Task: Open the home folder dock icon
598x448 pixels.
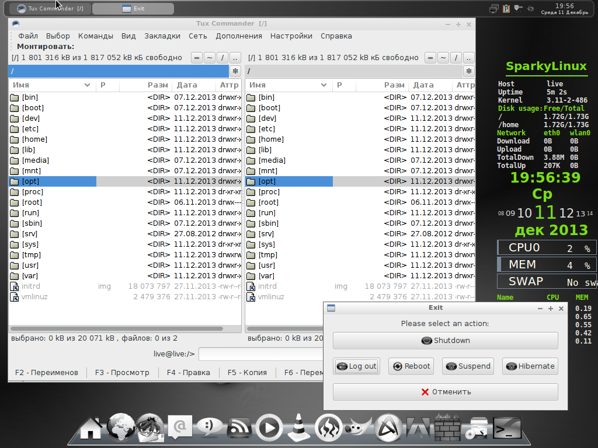Action: pos(91,428)
